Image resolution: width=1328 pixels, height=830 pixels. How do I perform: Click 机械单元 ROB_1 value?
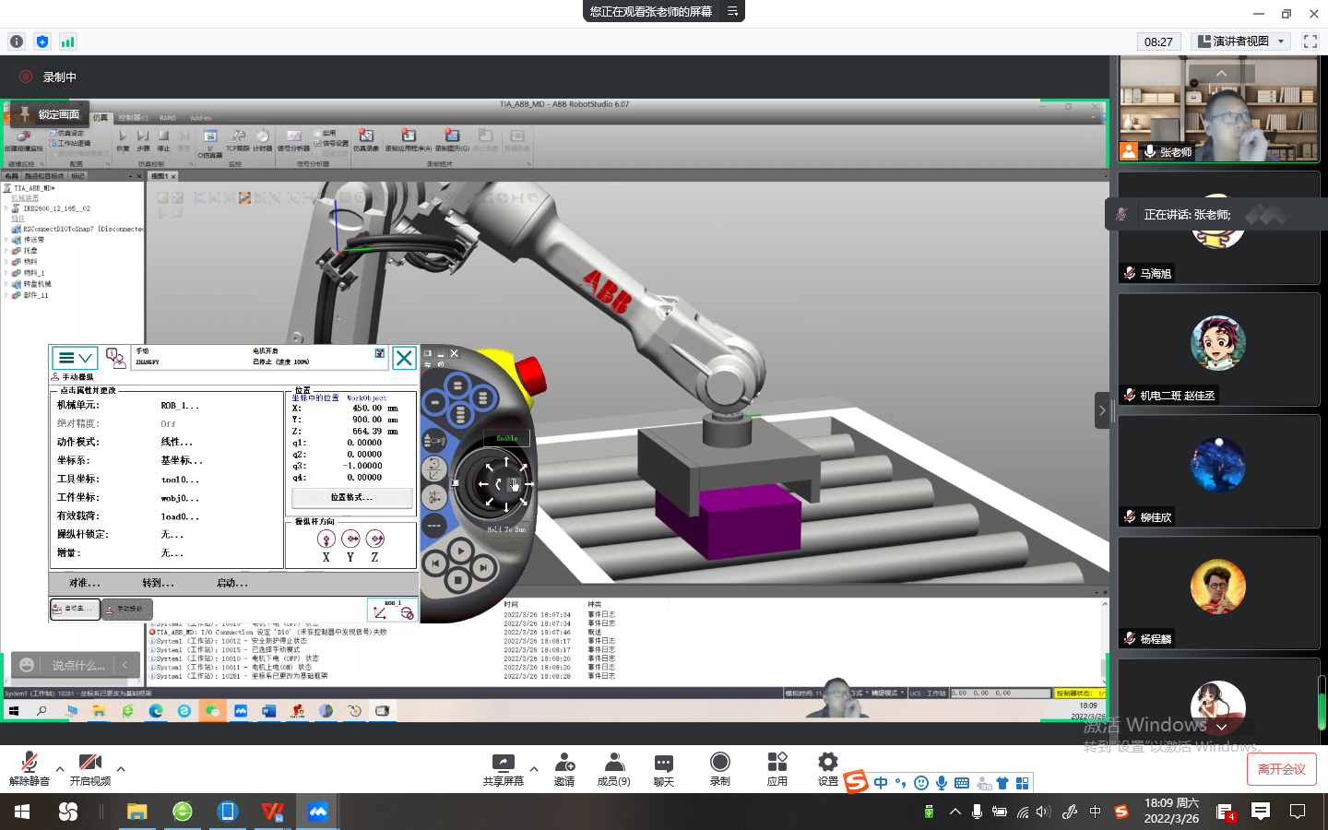pos(180,406)
